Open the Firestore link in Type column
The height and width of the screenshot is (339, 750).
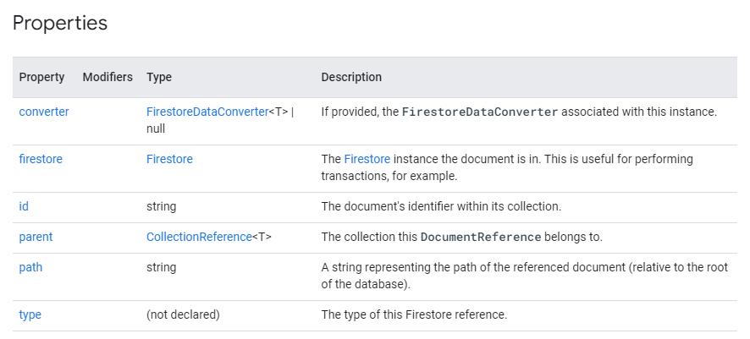tap(170, 159)
